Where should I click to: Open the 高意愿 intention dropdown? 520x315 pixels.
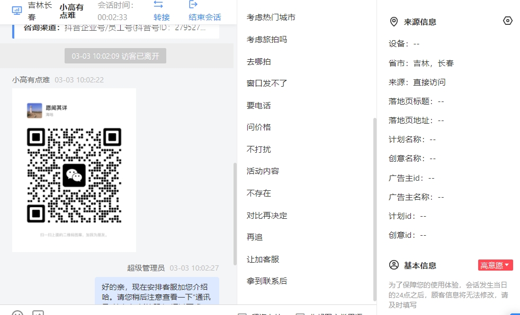496,265
